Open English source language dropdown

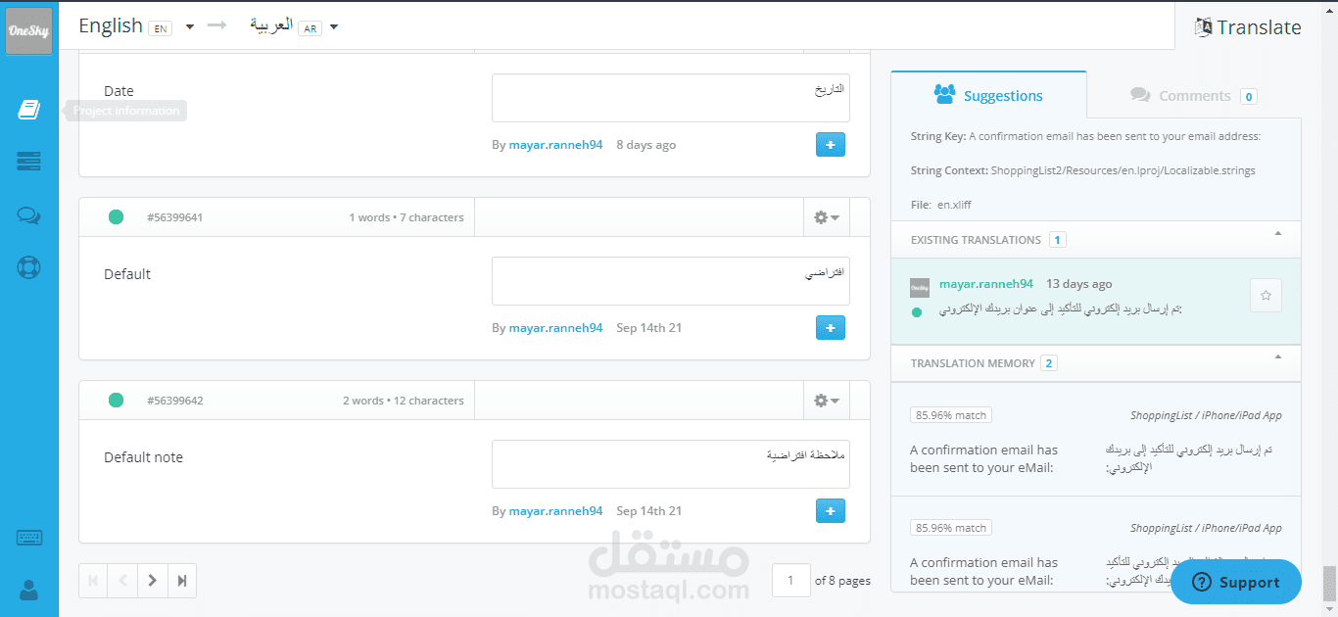point(189,26)
